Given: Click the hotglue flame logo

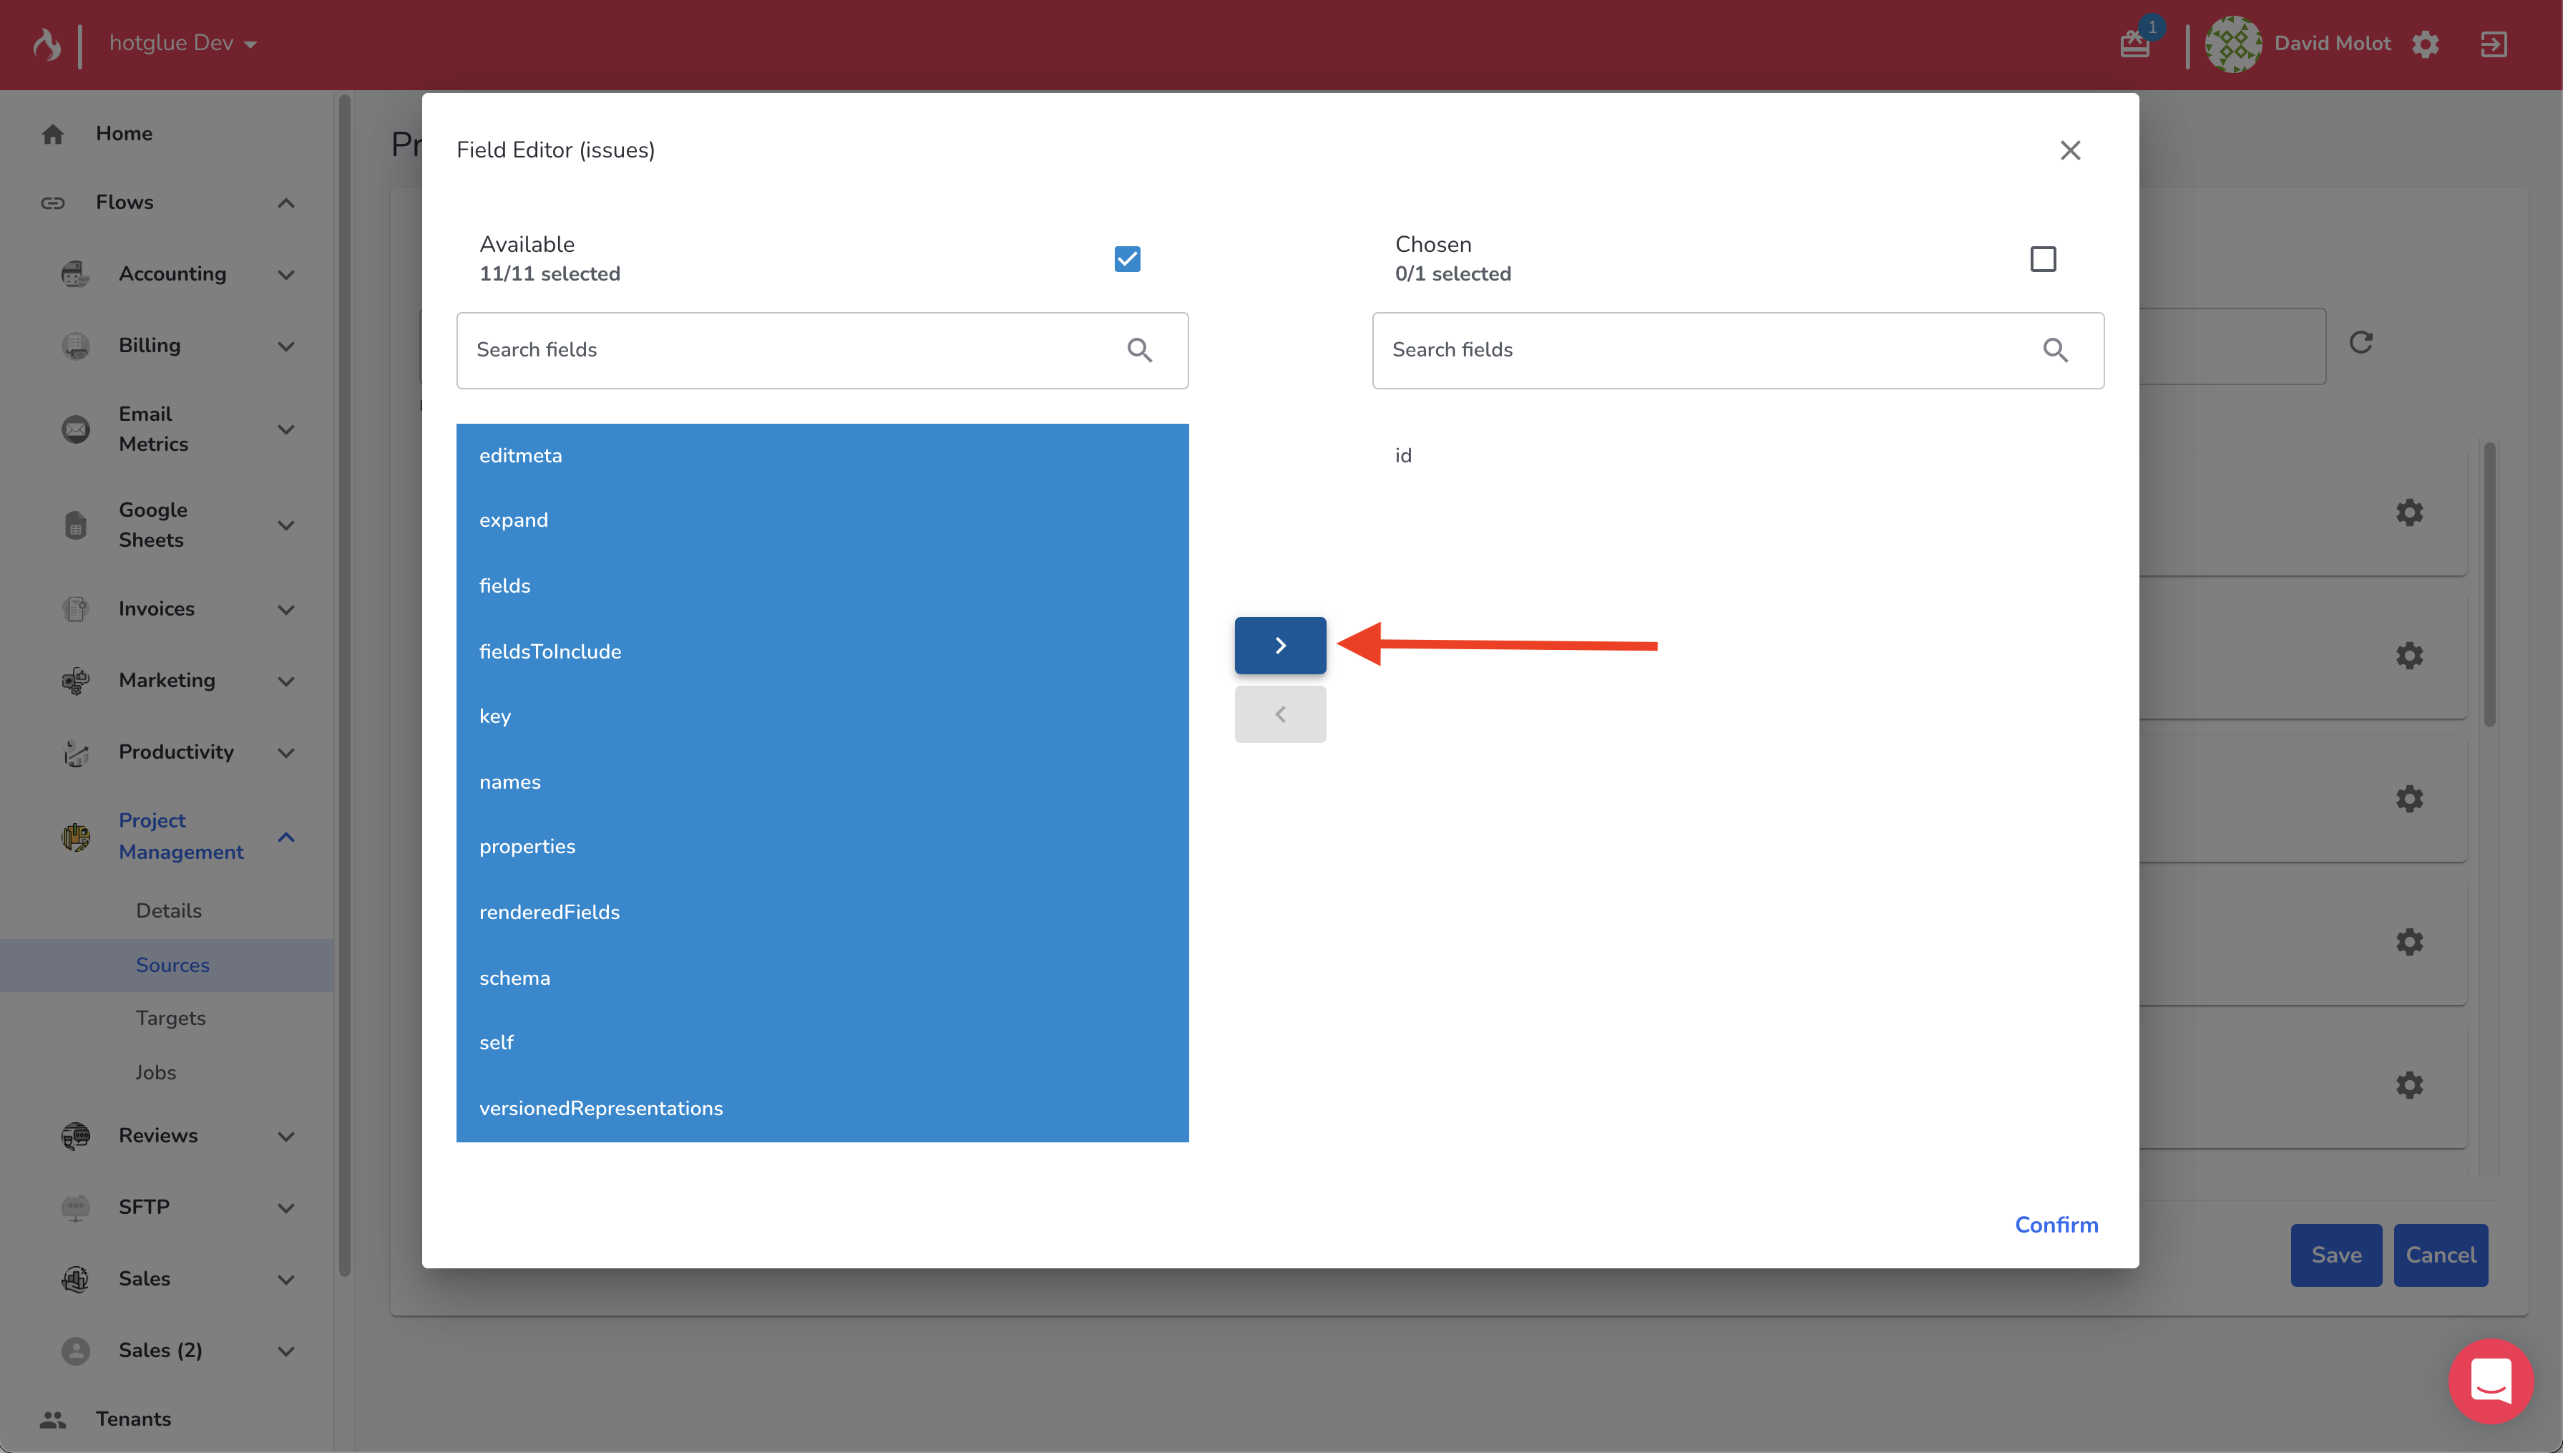Looking at the screenshot, I should coord(46,44).
